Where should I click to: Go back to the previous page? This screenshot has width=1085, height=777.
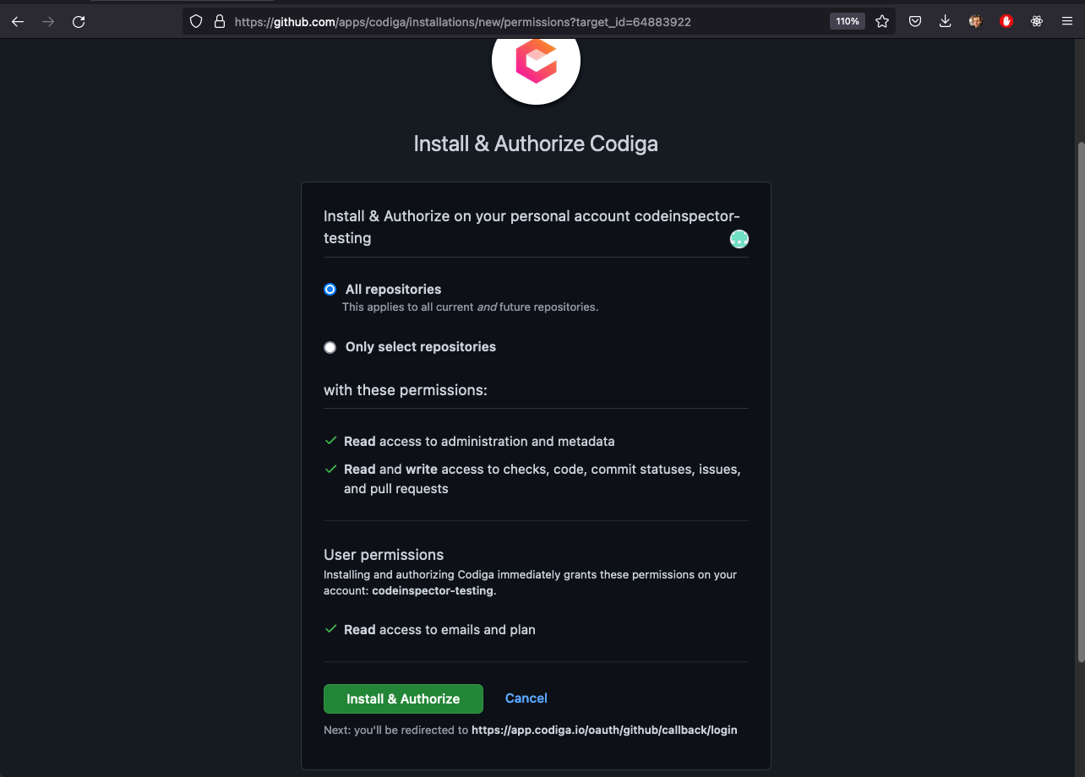coord(18,22)
